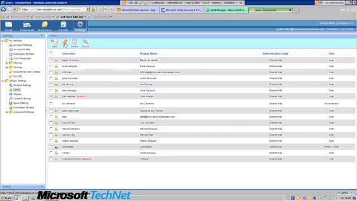Click the Primary Admin role cell

(331, 147)
